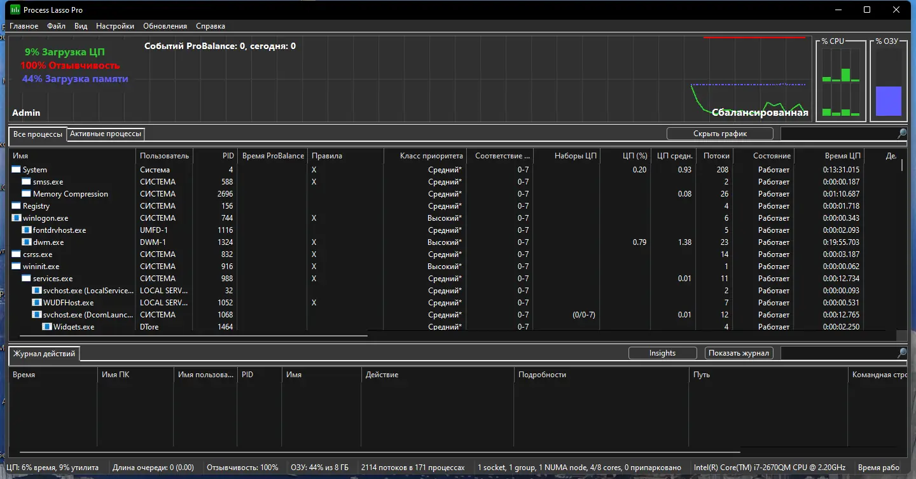The image size is (916, 479).
Task: Click the winlogon.exe process icon
Action: coord(17,218)
